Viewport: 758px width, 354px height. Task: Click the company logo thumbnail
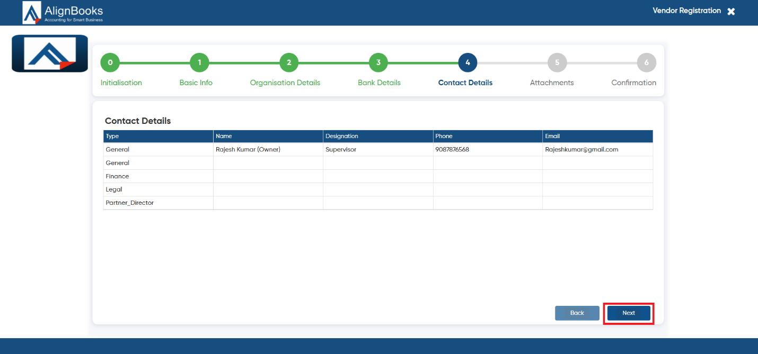tap(50, 53)
